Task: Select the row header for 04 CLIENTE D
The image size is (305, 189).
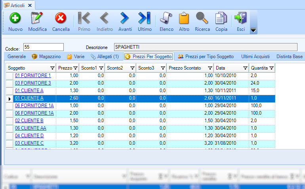Action: pos(10,136)
